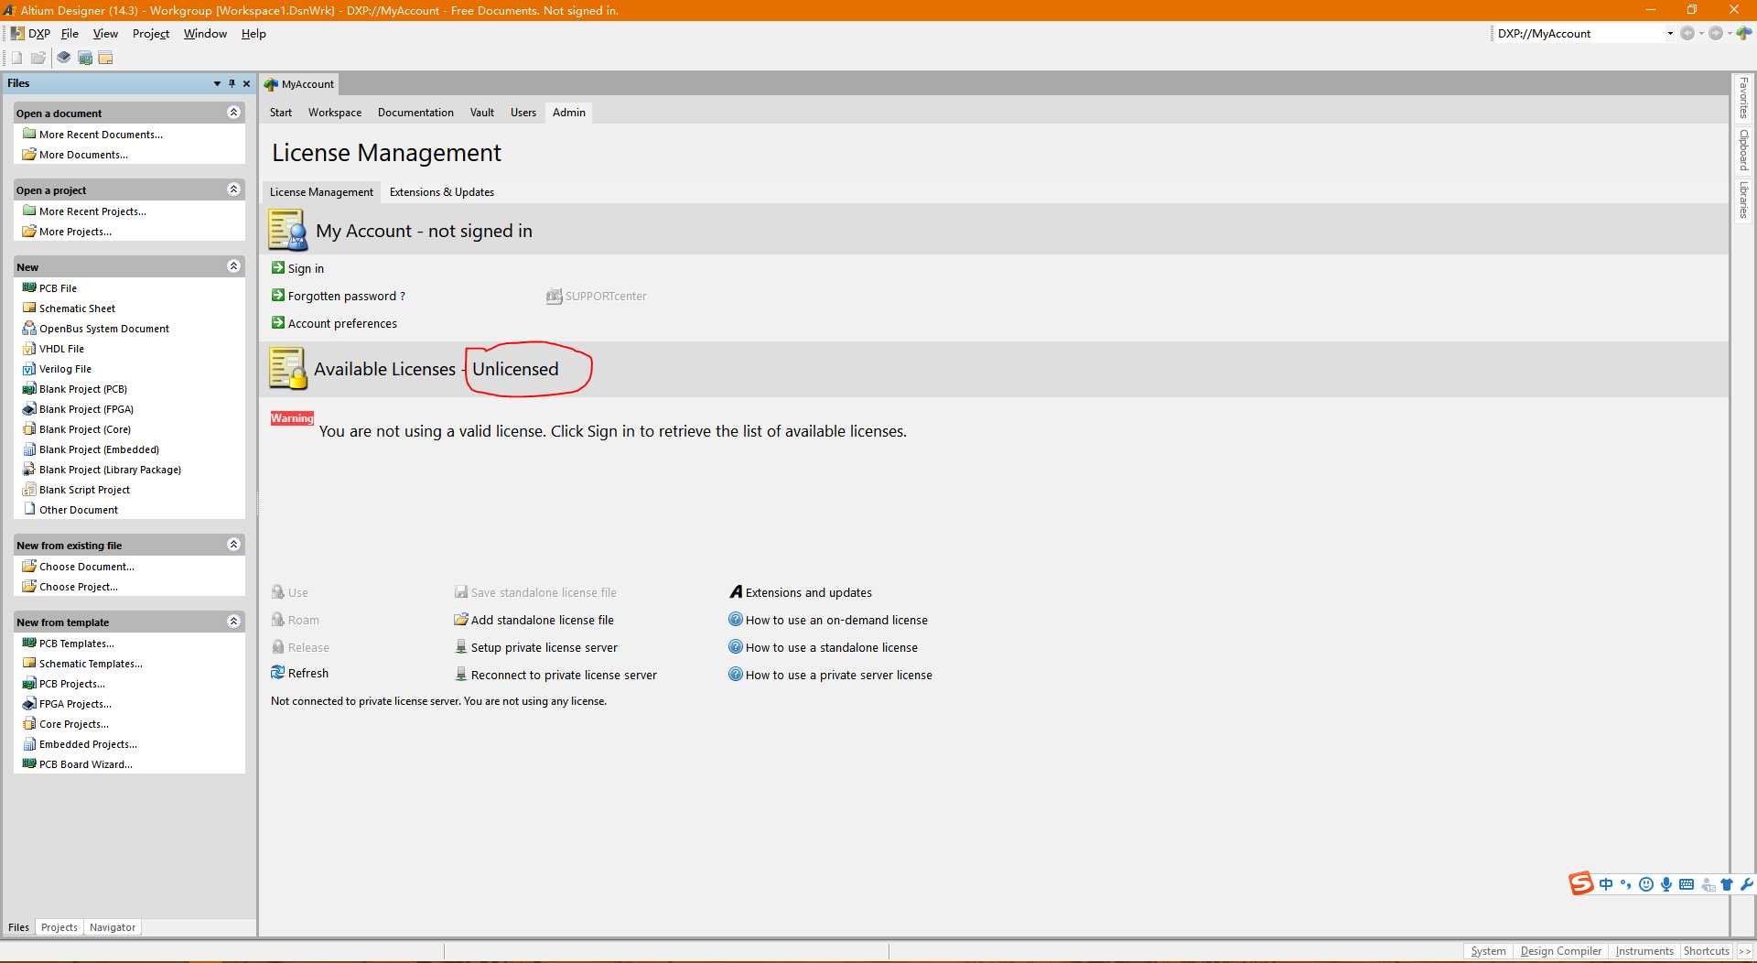The height and width of the screenshot is (963, 1757).
Task: Click the Blank Project (FPGA) icon
Action: (x=29, y=408)
